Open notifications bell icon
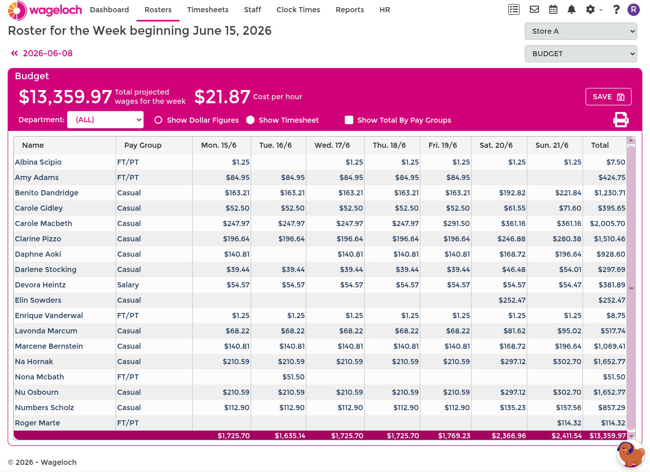 pyautogui.click(x=572, y=9)
